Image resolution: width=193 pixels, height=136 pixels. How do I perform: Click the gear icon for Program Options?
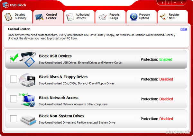click(134, 16)
